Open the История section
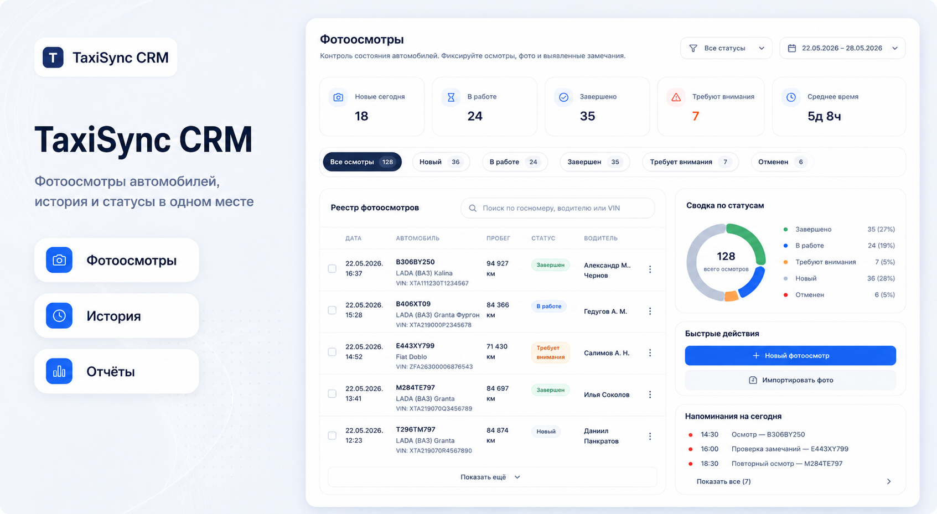The image size is (937, 514). pos(117,315)
